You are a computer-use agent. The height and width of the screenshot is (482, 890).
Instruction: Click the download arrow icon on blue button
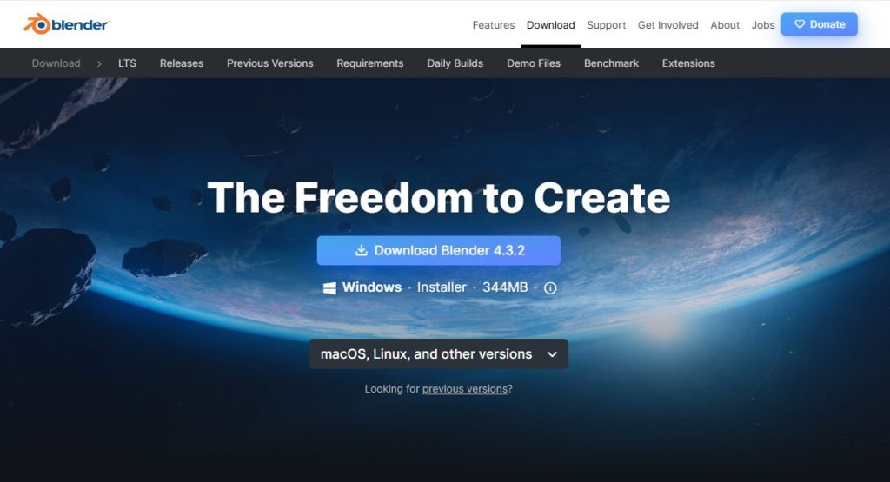point(361,250)
